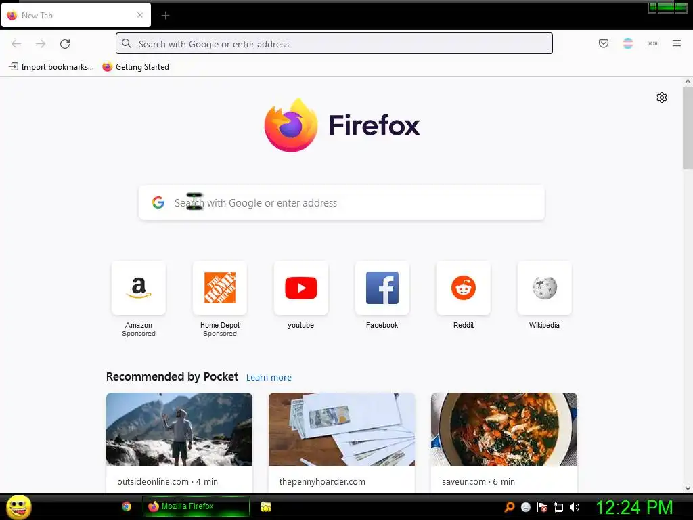This screenshot has width=693, height=520.
Task: Click the center Google search box
Action: (x=342, y=202)
